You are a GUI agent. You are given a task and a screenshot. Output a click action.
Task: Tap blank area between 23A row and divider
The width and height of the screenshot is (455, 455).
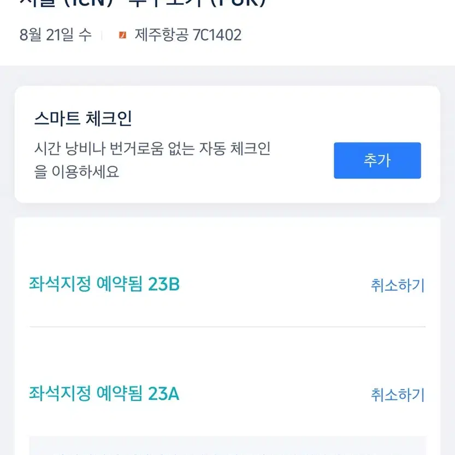coord(227,356)
